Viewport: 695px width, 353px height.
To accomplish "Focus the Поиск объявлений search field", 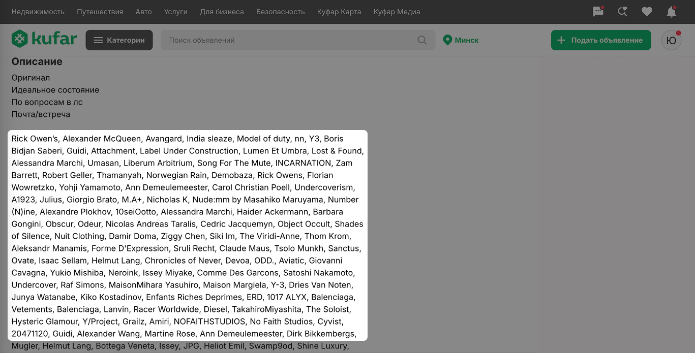I will 290,40.
